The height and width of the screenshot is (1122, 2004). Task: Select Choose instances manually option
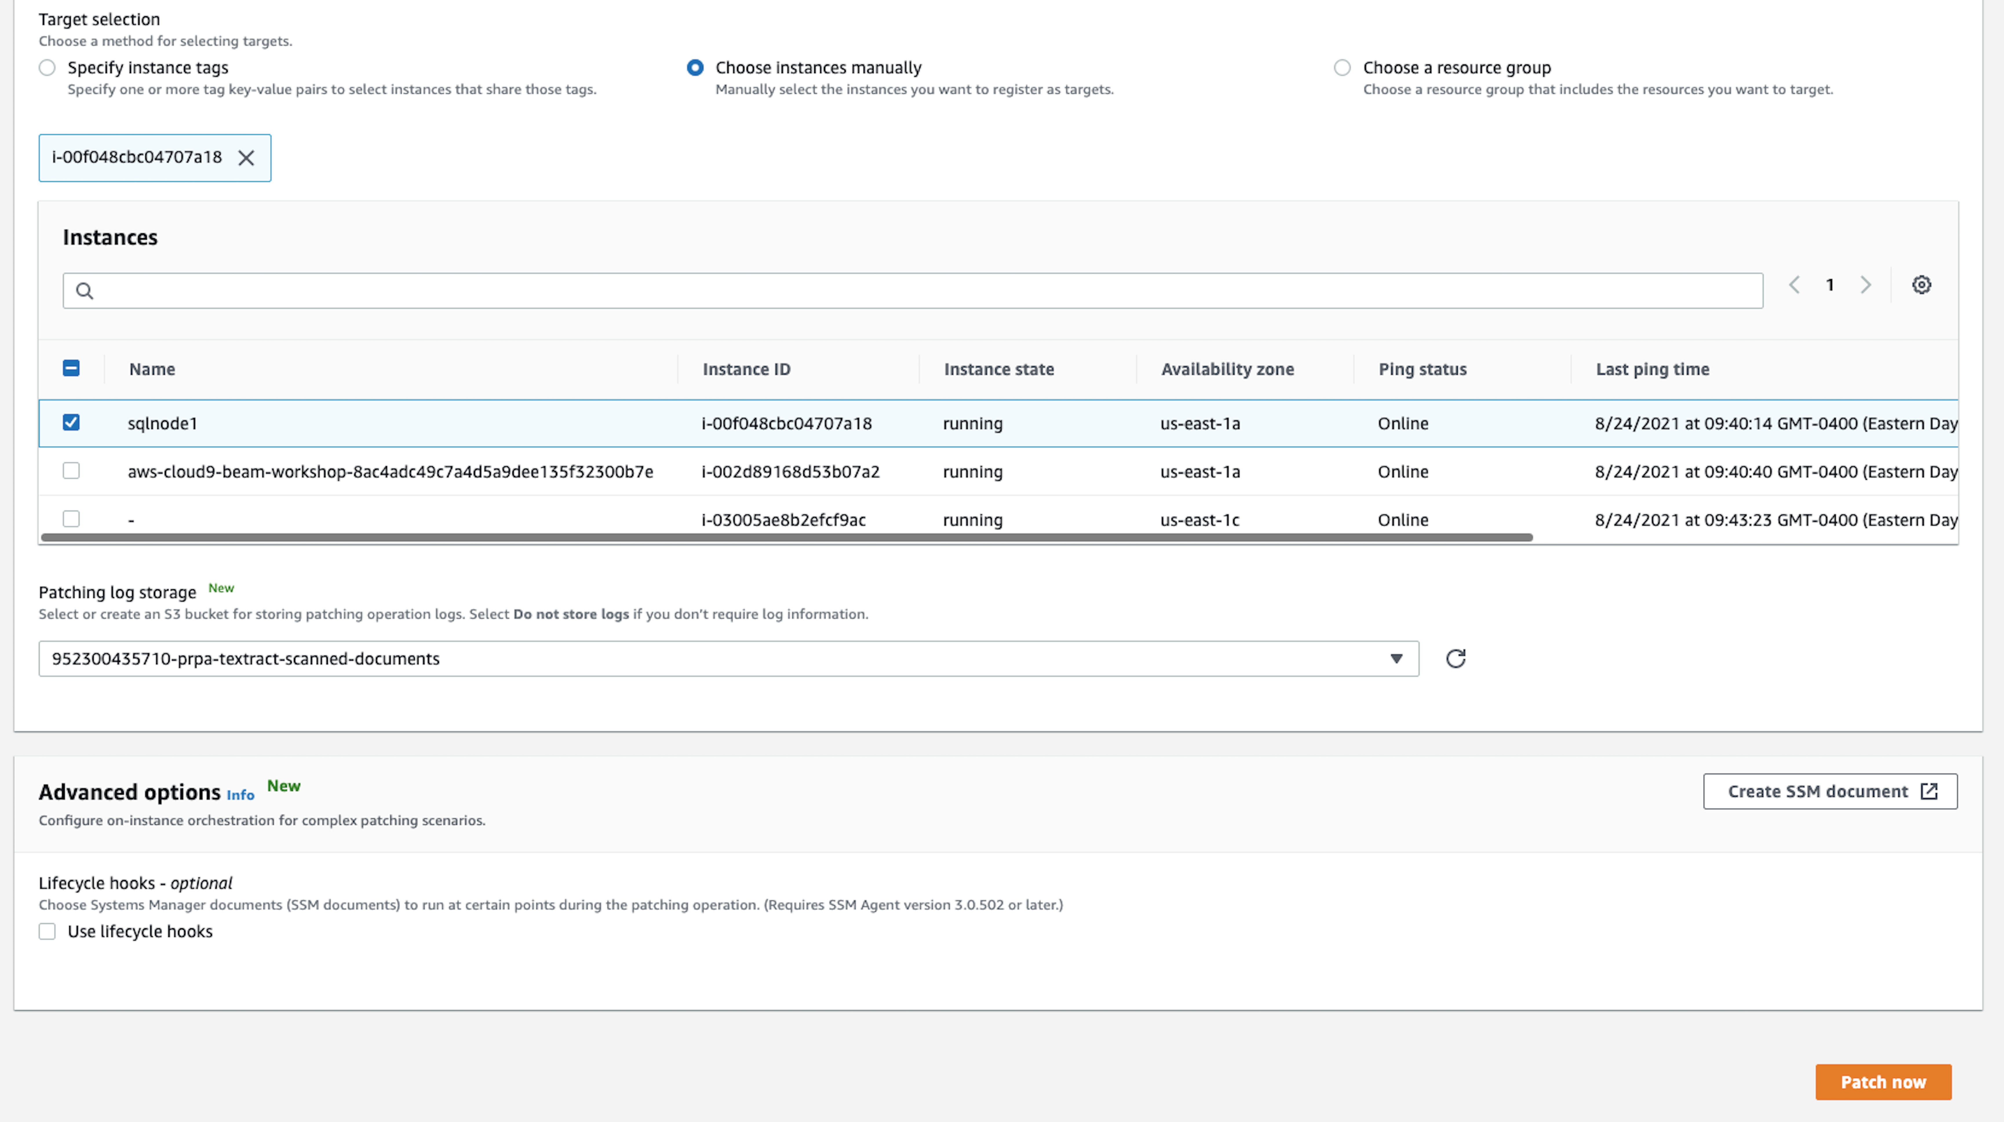(695, 68)
